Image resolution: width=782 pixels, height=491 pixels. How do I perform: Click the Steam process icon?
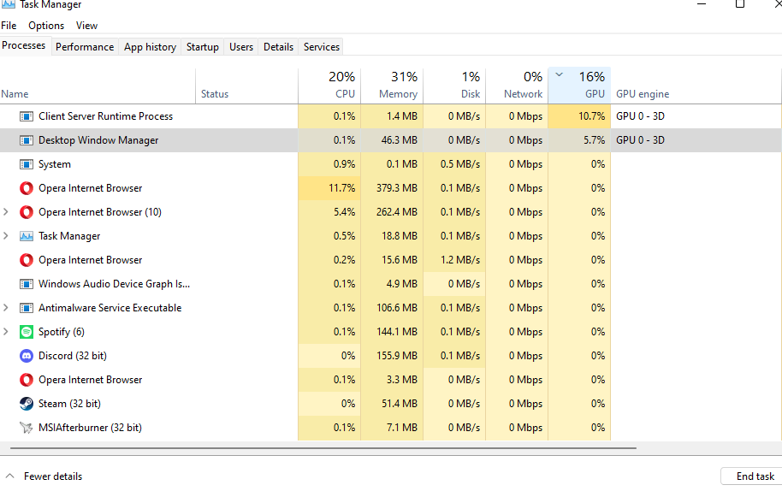click(26, 404)
